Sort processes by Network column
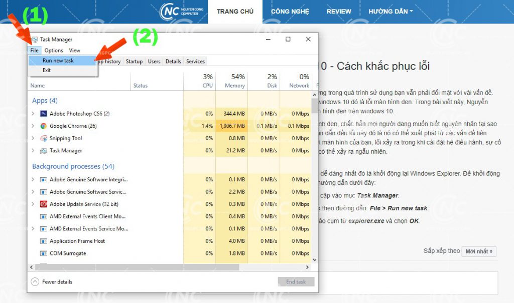514x303 pixels. tap(296, 82)
